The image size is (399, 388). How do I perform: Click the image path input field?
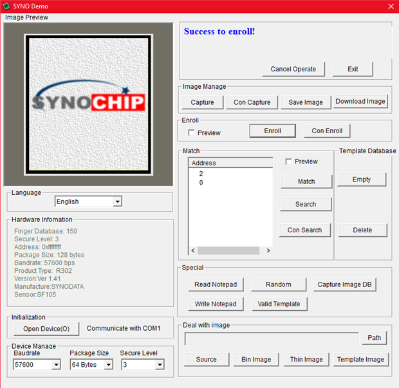pos(272,338)
